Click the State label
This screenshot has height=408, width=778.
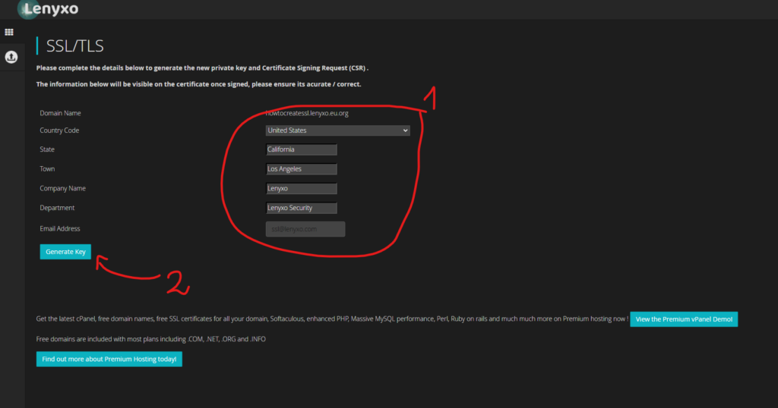(47, 149)
